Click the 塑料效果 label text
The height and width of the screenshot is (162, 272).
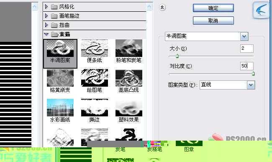(129, 119)
